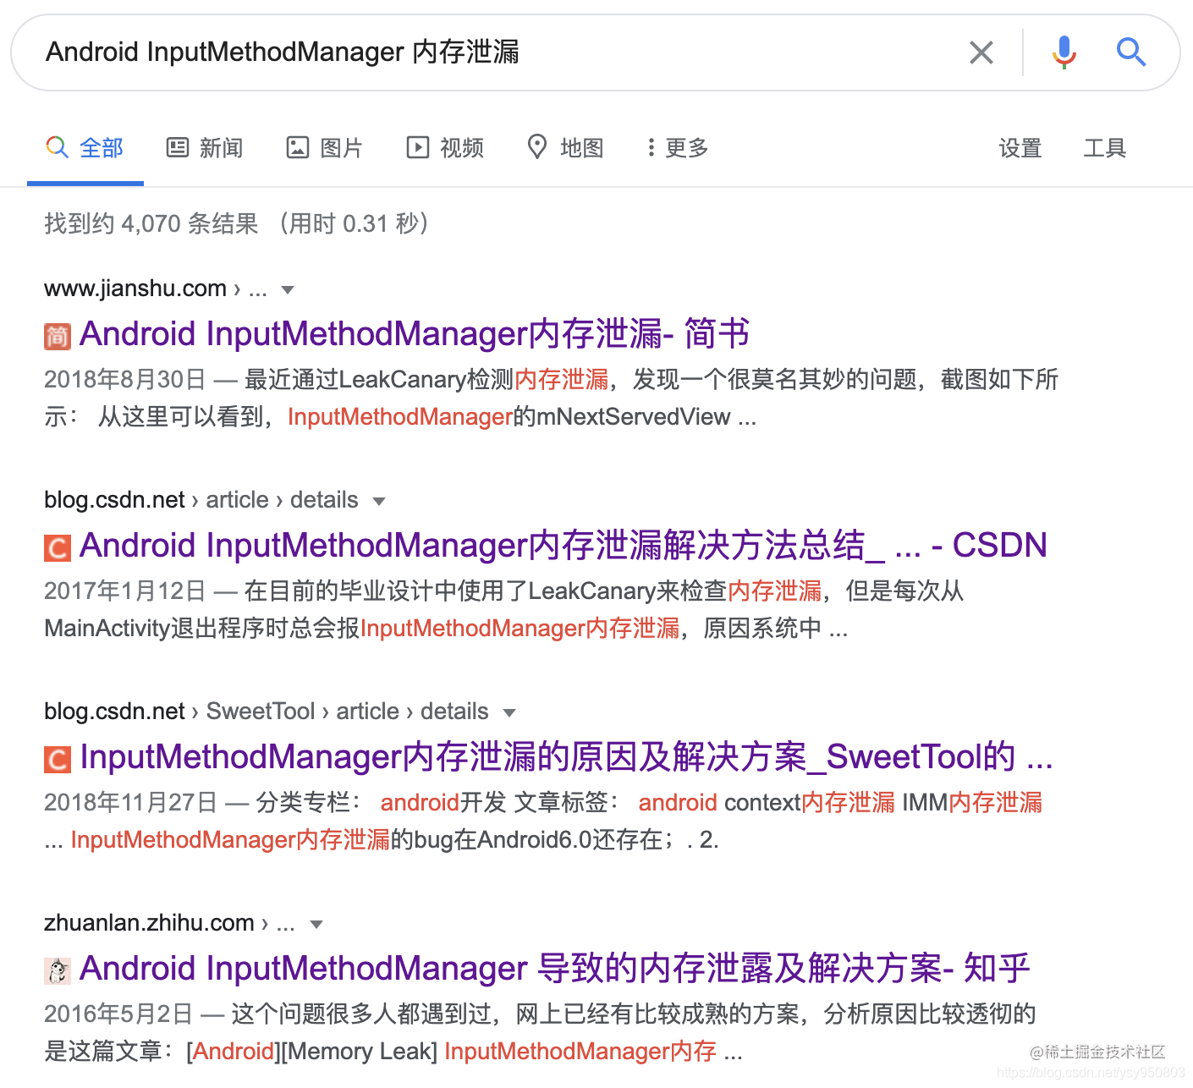Click the Zhihu panda favicon on the last result

tap(56, 970)
